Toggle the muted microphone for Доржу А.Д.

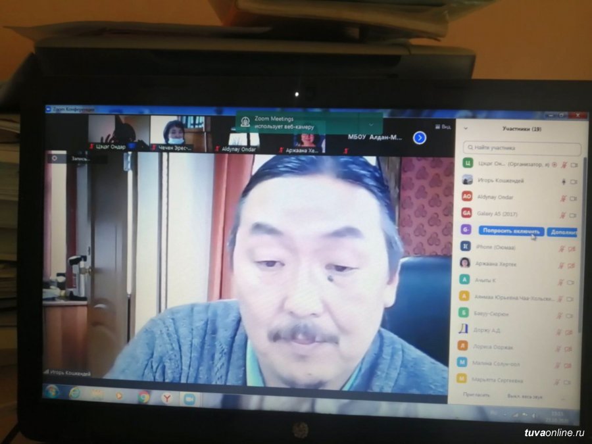coord(560,332)
